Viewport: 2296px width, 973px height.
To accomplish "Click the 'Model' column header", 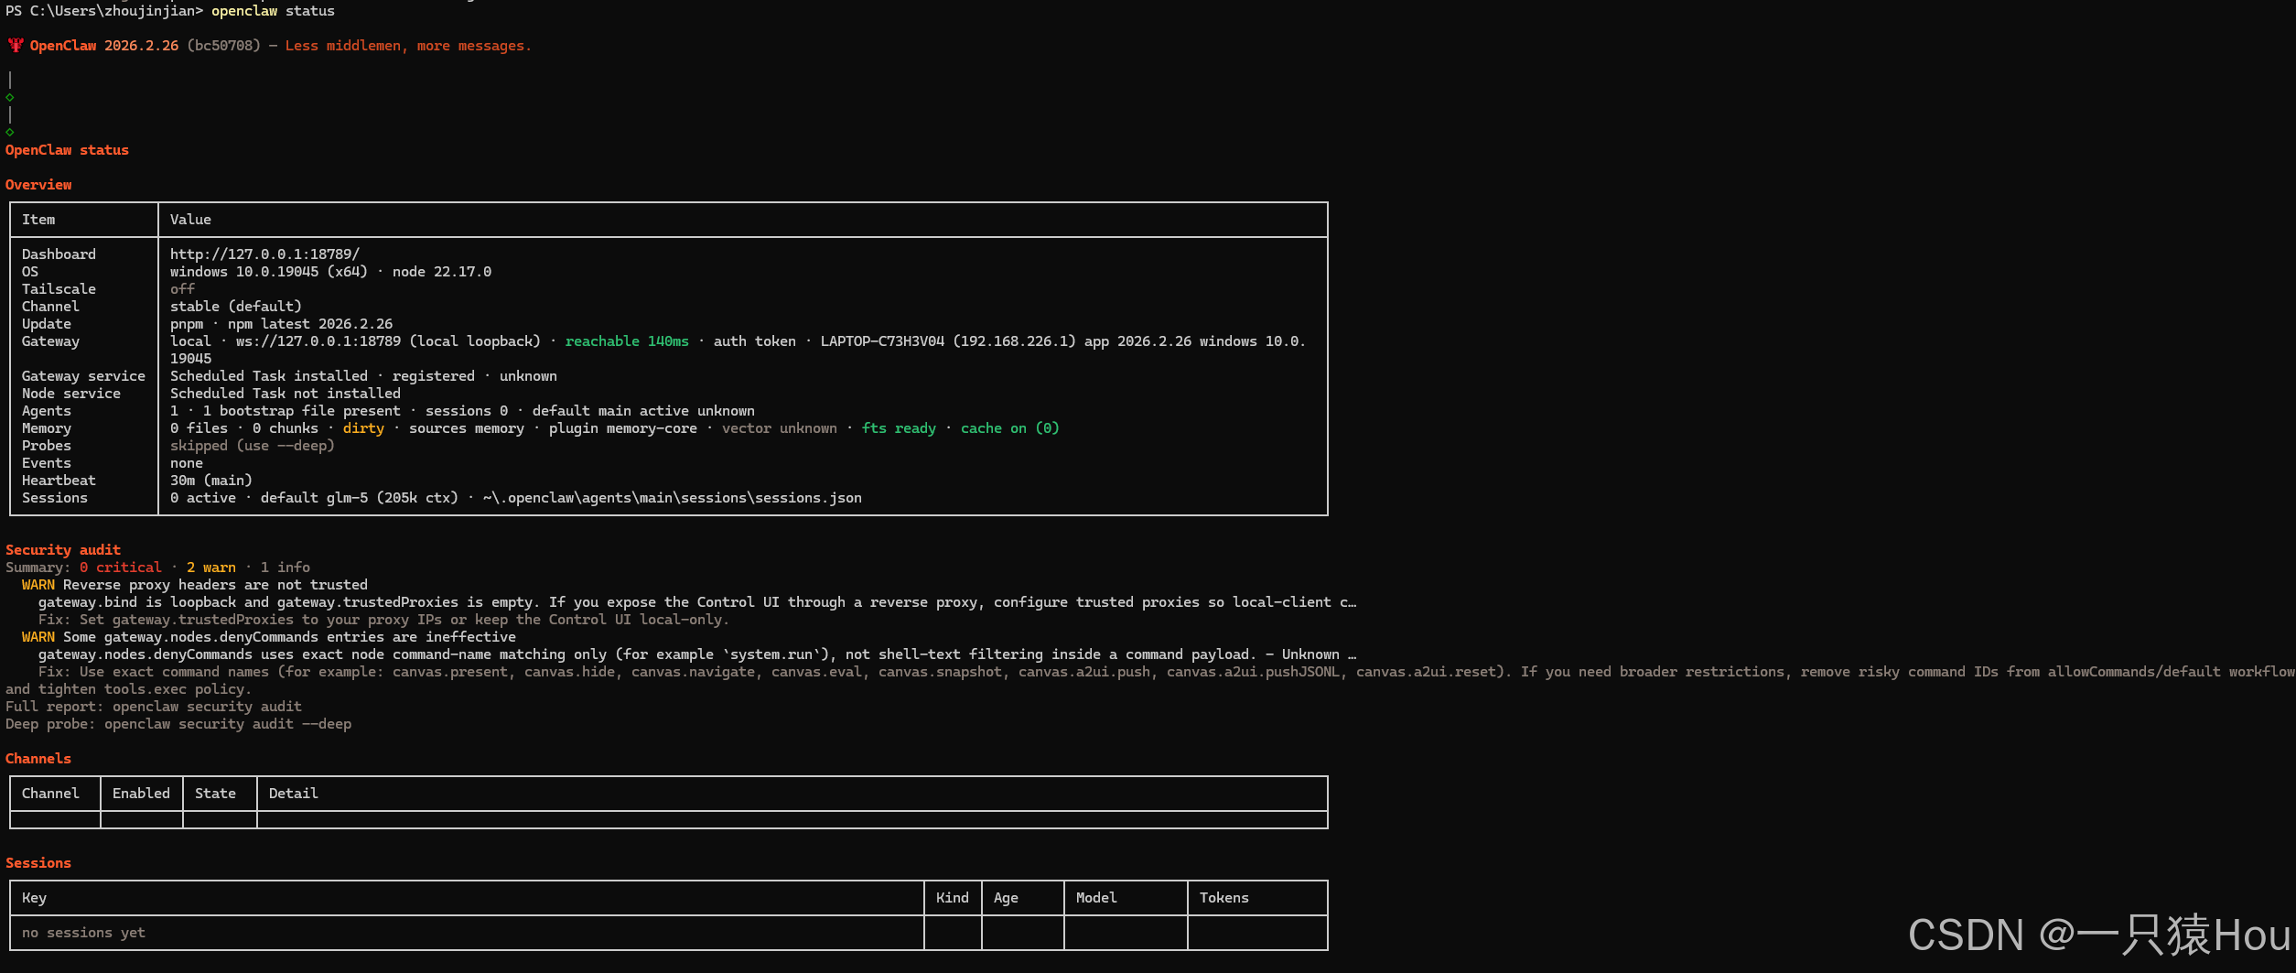I will [x=1096, y=898].
